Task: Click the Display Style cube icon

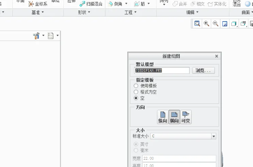Action: click(x=234, y=24)
